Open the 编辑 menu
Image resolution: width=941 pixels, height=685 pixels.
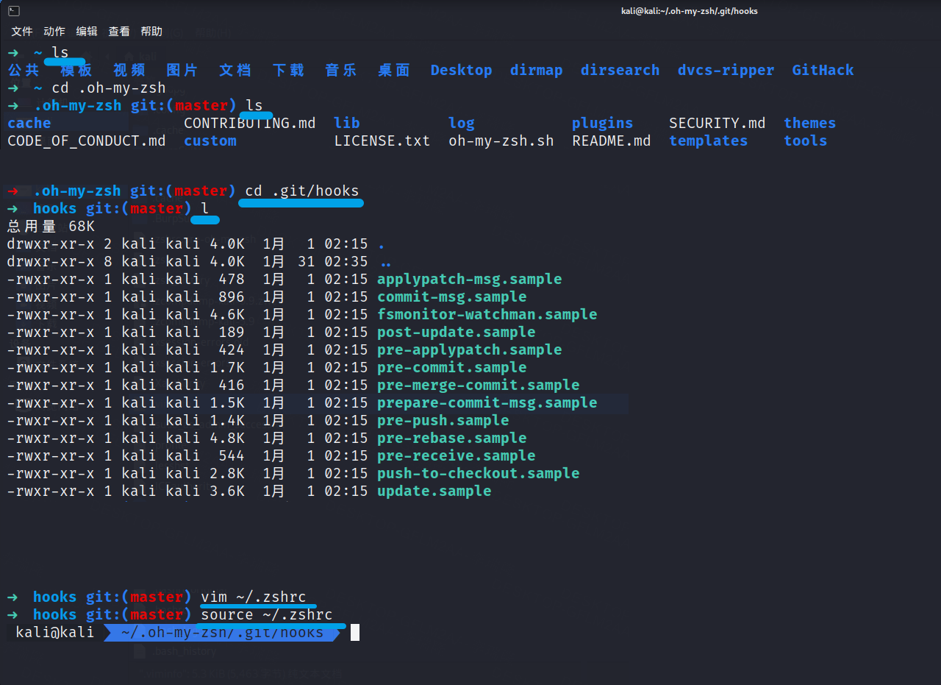pyautogui.click(x=87, y=31)
